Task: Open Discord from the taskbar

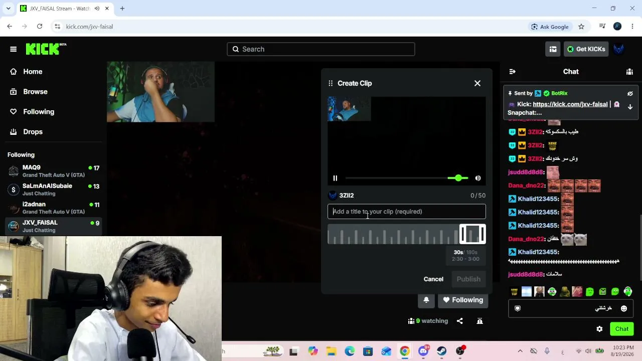Action: pyautogui.click(x=423, y=351)
